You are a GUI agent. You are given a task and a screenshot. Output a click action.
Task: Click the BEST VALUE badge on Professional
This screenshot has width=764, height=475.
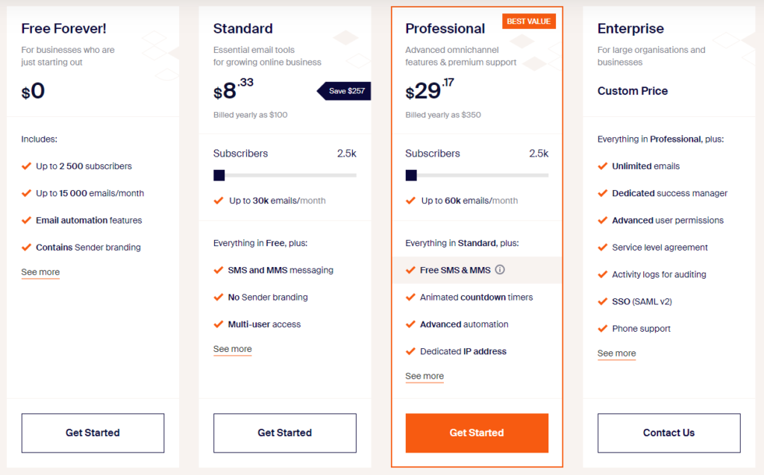click(x=529, y=22)
